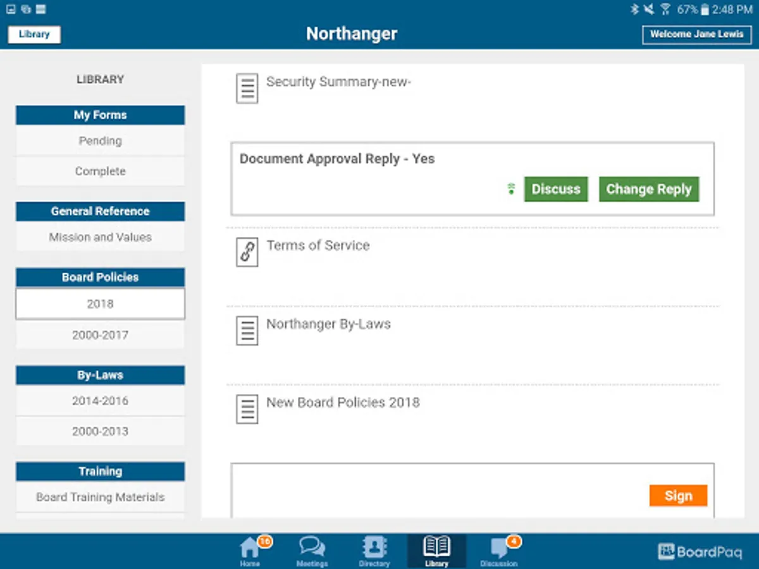Screen dimensions: 759x569
Task: Select Complete under My Forms
Action: (101, 171)
